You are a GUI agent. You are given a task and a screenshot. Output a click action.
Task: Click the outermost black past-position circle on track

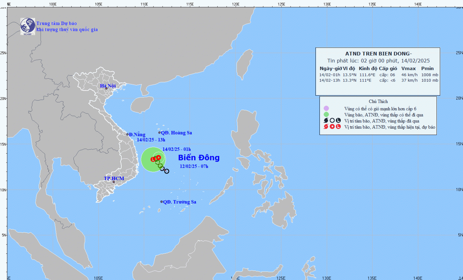click(167, 171)
